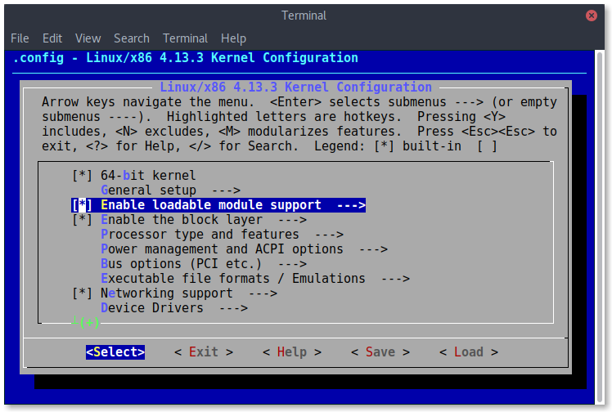Image resolution: width=612 pixels, height=412 pixels.
Task: Expand the General setup submenu arrow
Action: 226,190
